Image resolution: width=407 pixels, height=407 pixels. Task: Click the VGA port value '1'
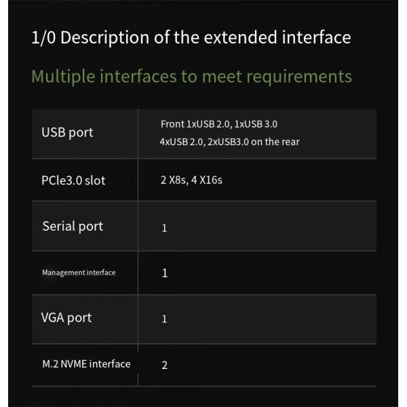(164, 319)
